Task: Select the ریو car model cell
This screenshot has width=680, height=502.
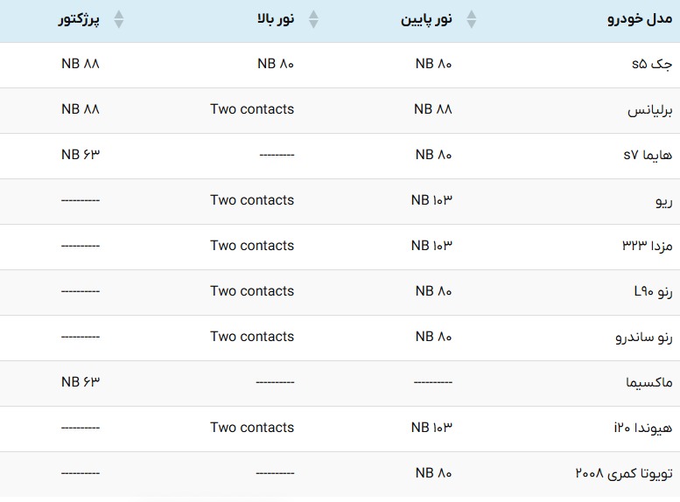Action: pyautogui.click(x=664, y=201)
